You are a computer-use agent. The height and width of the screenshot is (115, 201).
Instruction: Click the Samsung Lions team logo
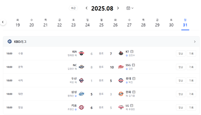[x=81, y=94]
